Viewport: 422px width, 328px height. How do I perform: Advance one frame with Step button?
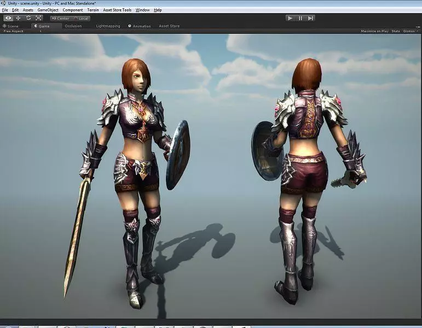(310, 18)
